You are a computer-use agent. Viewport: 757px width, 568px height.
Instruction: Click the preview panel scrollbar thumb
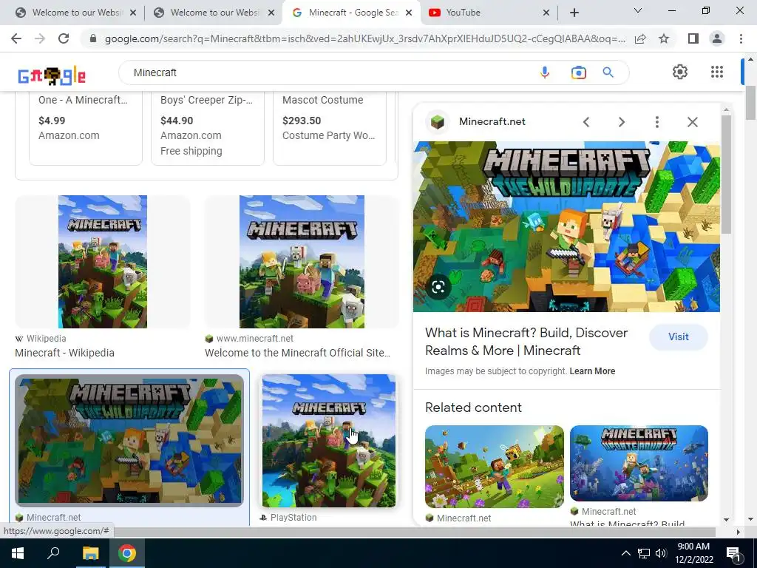point(726,175)
